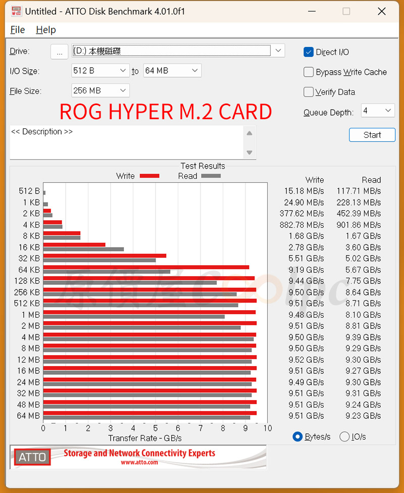The image size is (404, 493).
Task: Click the Start button
Action: (372, 135)
